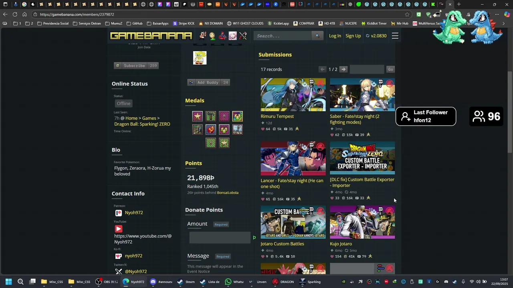This screenshot has height=288, width=513.
Task: Open the v2.0830 version link
Action: (x=376, y=36)
